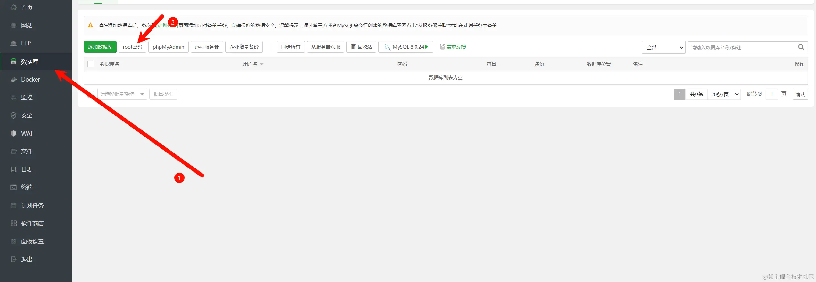Click the 密码 column header
Image resolution: width=816 pixels, height=282 pixels.
click(x=402, y=64)
